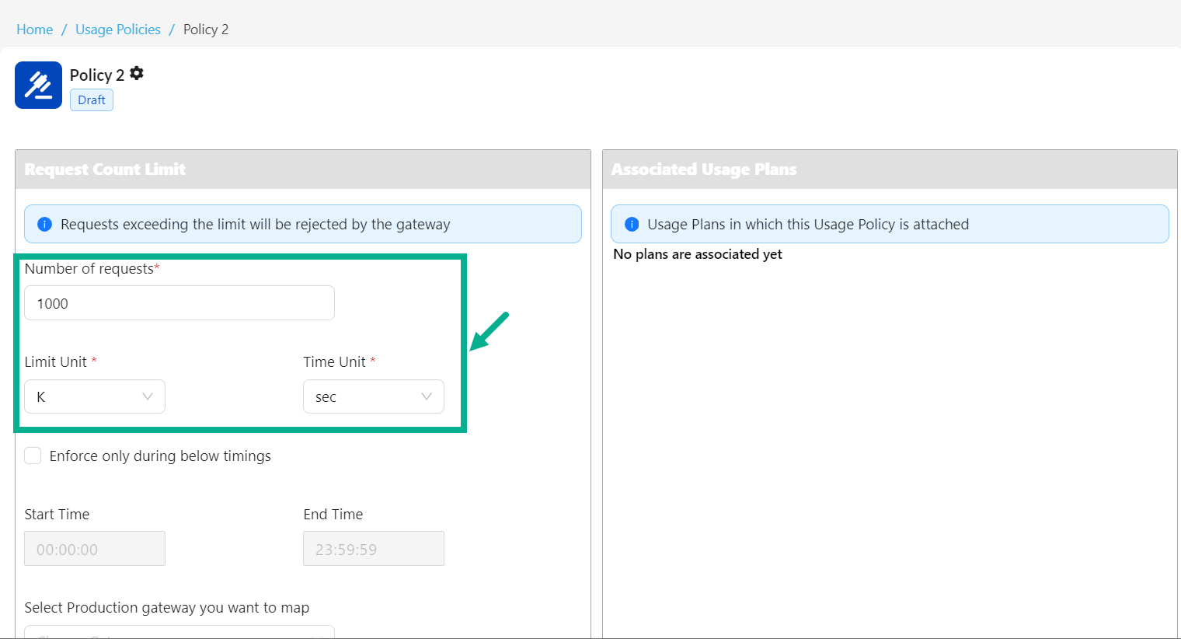Click the Draft status badge
Image resolution: width=1181 pixels, height=639 pixels.
pyautogui.click(x=92, y=100)
